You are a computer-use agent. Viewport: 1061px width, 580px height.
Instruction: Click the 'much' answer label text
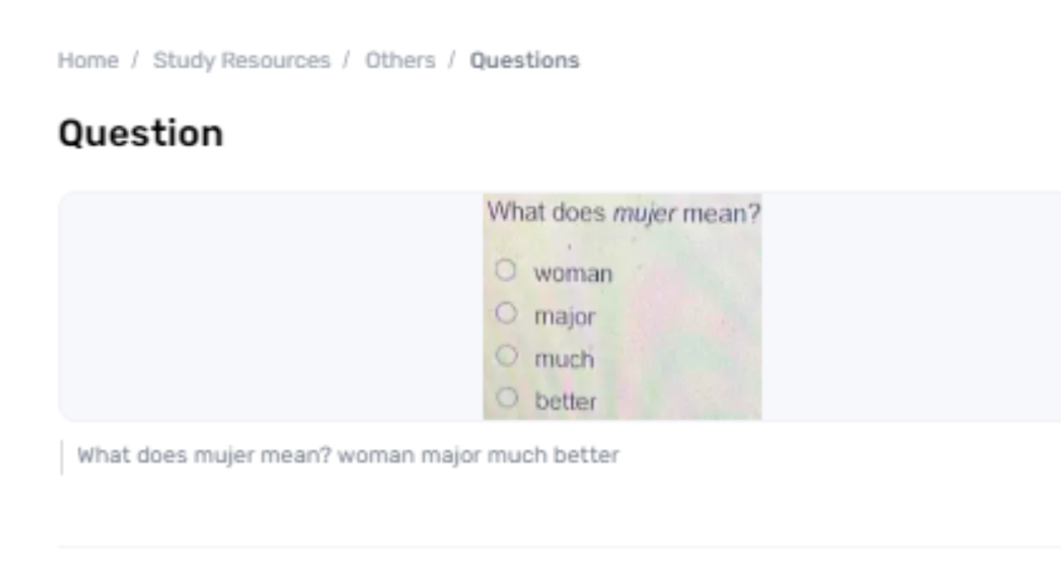(x=564, y=359)
